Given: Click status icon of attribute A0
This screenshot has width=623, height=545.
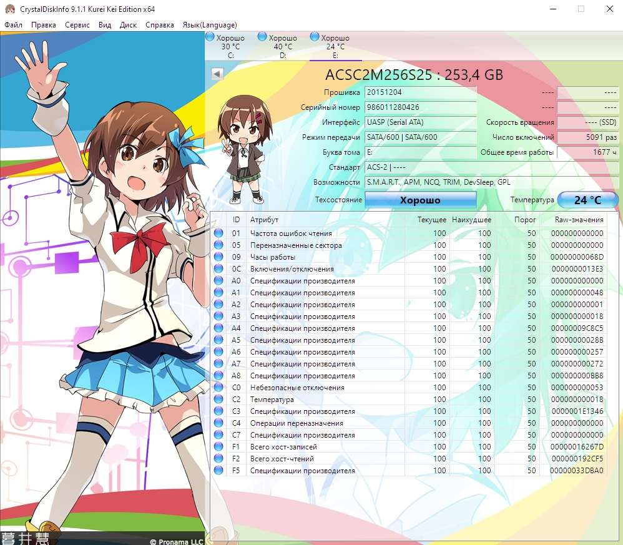Looking at the screenshot, I should [x=218, y=281].
